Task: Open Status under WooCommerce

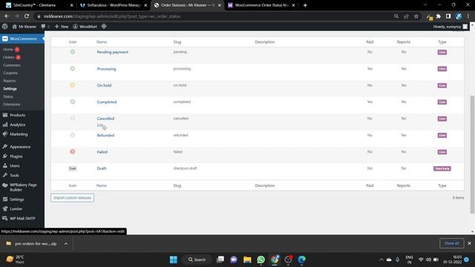Action: [8, 96]
